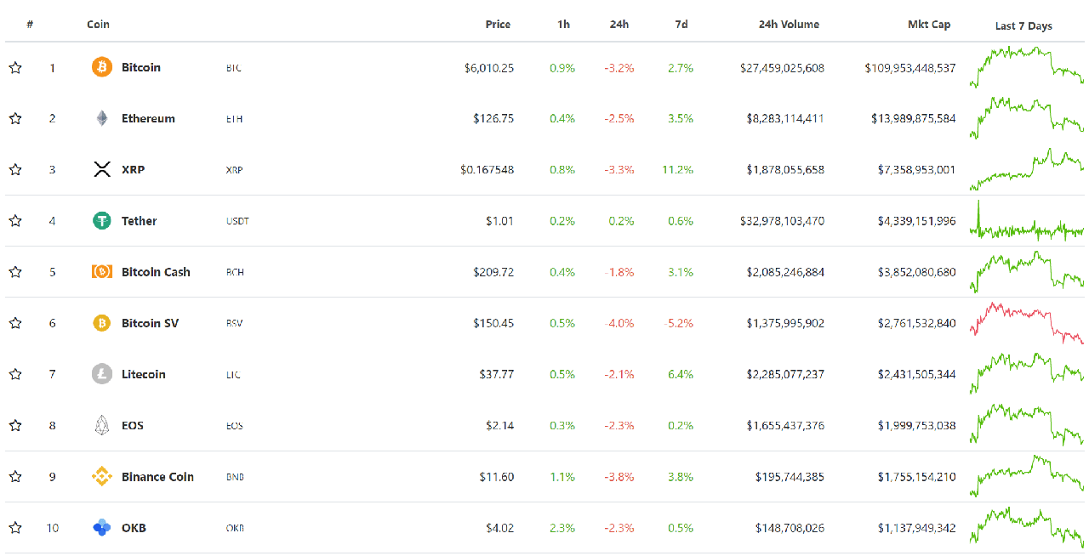Image resolution: width=1089 pixels, height=556 pixels.
Task: Open the Binance Coin page link
Action: click(x=157, y=477)
